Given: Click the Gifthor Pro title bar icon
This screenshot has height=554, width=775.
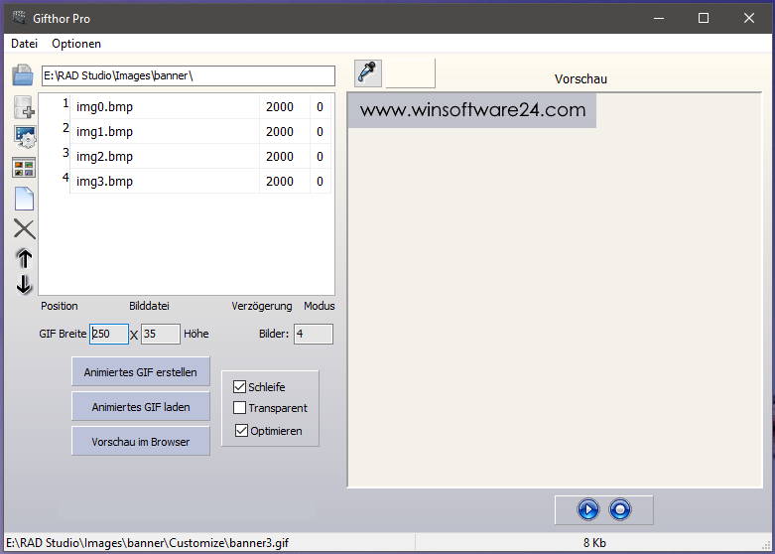Looking at the screenshot, I should (19, 18).
